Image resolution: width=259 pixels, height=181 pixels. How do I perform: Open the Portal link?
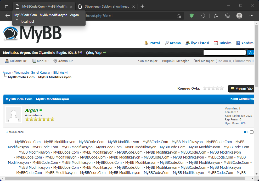155,43
